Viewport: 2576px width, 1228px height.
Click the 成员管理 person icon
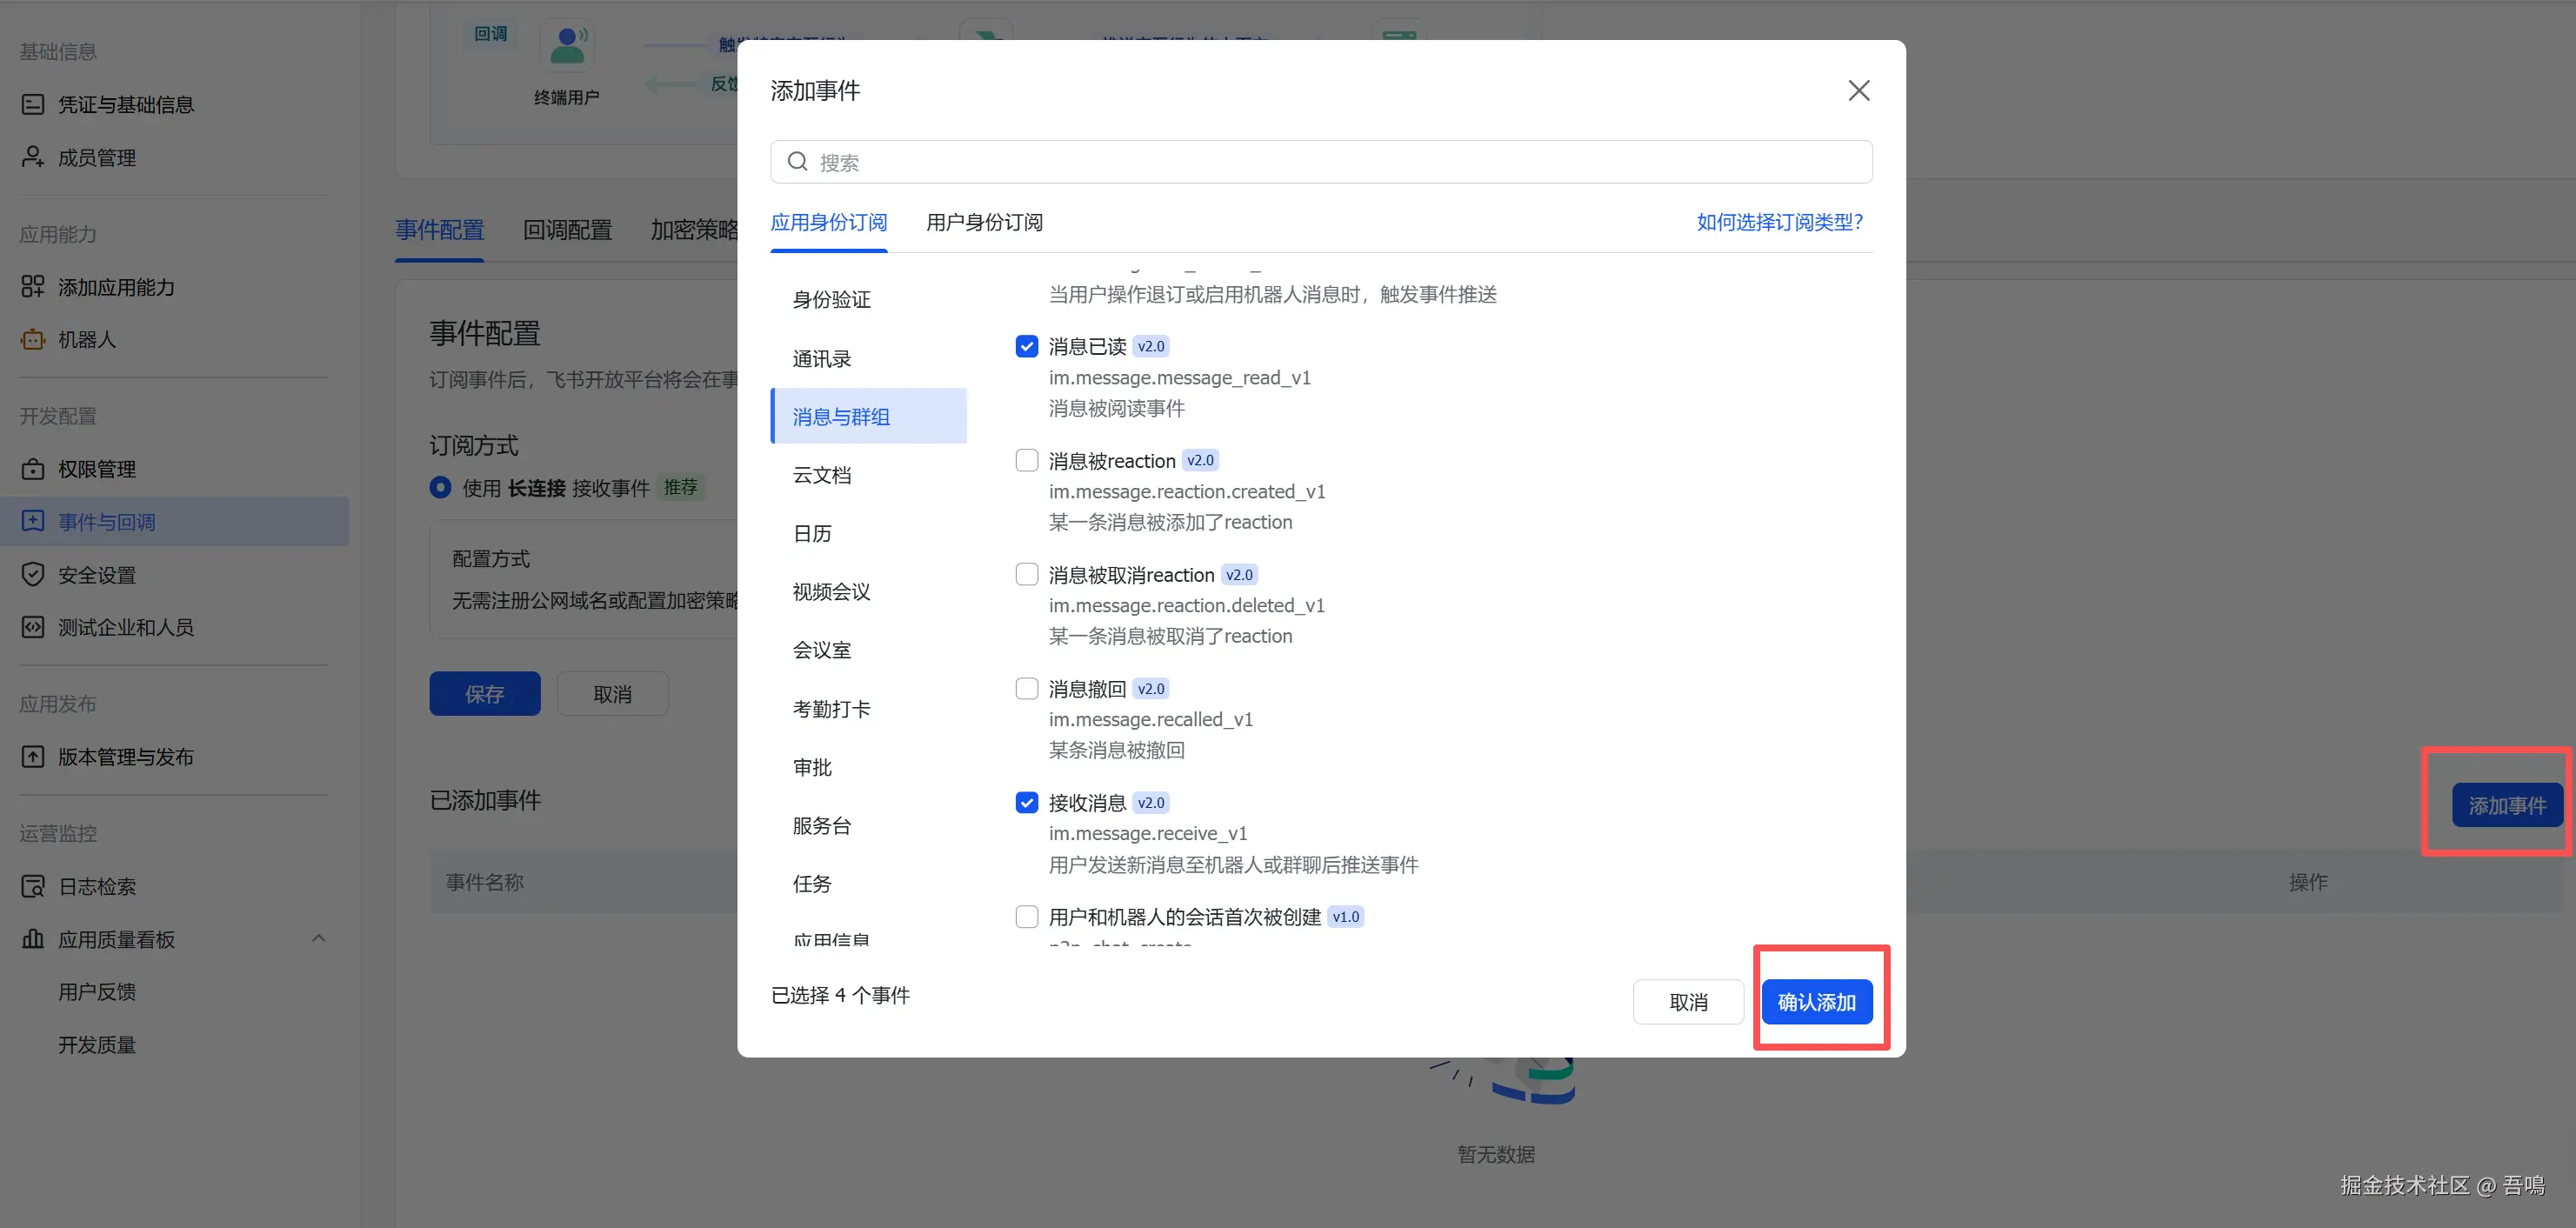pos(33,157)
